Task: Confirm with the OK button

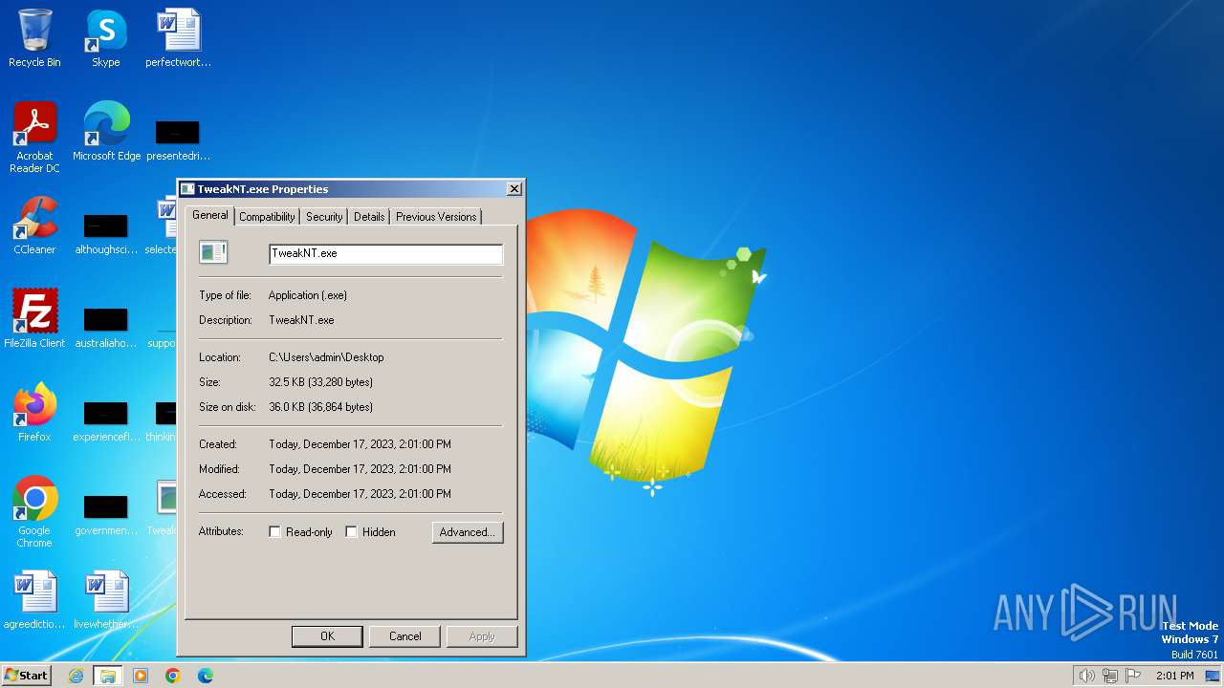Action: coord(327,636)
